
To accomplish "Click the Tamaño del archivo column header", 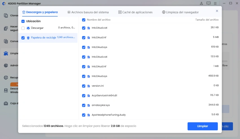I will coord(207,19).
